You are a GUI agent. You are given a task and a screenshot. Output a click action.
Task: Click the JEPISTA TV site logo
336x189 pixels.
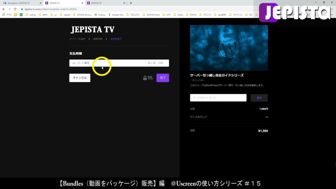[x=93, y=29]
